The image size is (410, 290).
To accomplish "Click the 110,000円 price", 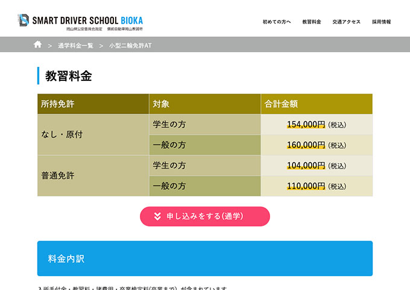I will [306, 186].
